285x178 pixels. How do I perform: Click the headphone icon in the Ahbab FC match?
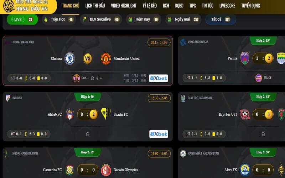point(88,134)
